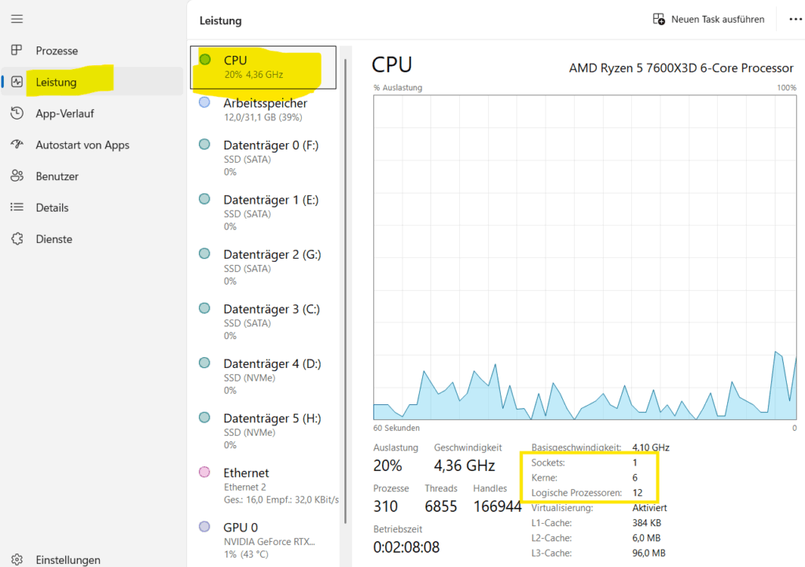Click the Dienste puzzle icon
Viewport: 805px width, 567px height.
17,239
